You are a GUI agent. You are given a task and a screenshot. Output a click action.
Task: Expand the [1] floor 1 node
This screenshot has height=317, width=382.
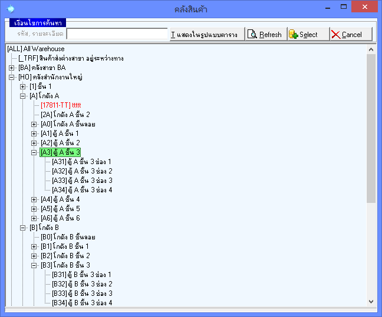23,86
